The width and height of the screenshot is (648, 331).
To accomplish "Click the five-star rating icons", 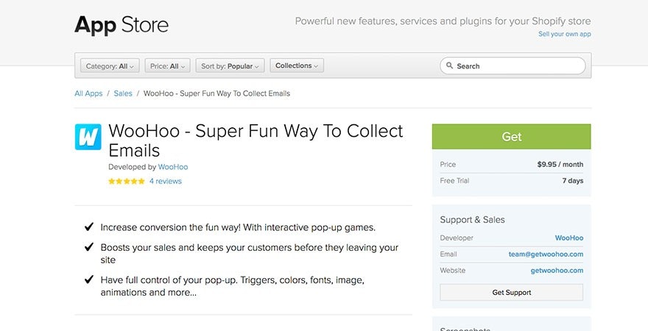I will point(127,181).
